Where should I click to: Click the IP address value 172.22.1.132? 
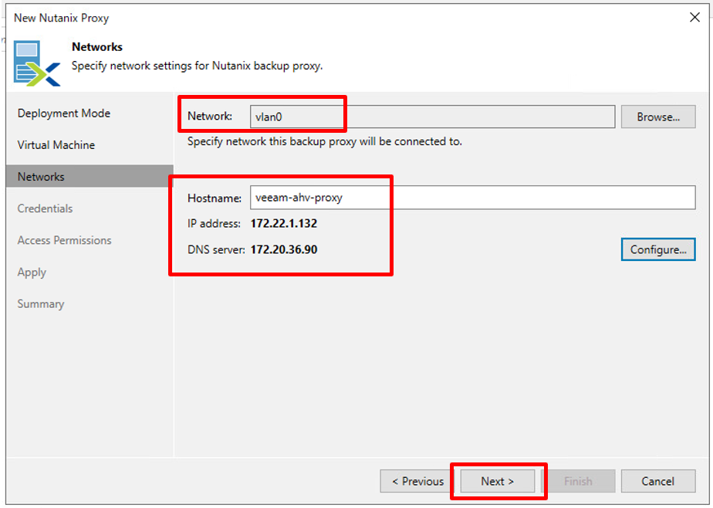pyautogui.click(x=284, y=223)
